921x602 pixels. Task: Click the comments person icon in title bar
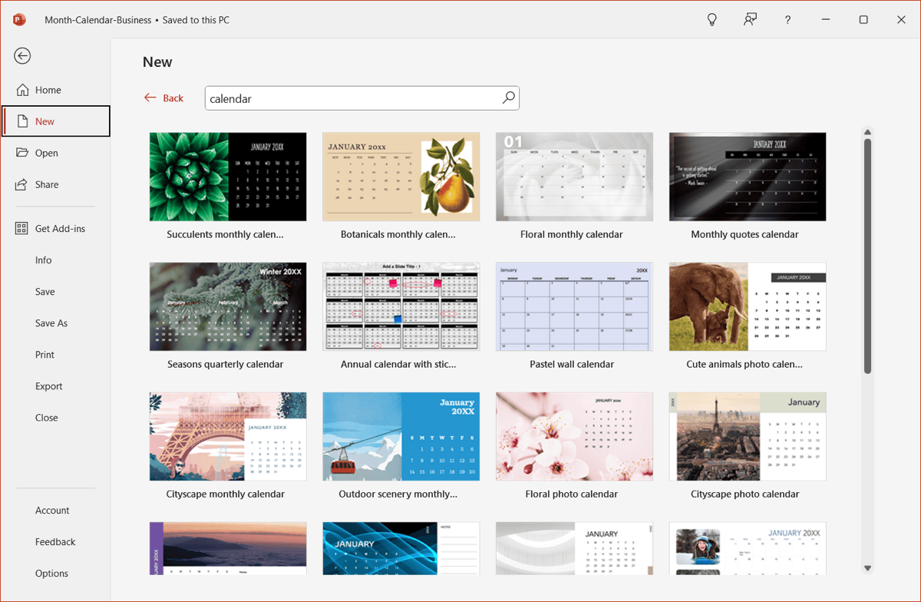750,20
